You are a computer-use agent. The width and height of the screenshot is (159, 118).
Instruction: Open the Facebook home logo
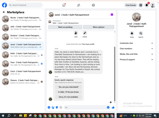[x=4, y=5]
